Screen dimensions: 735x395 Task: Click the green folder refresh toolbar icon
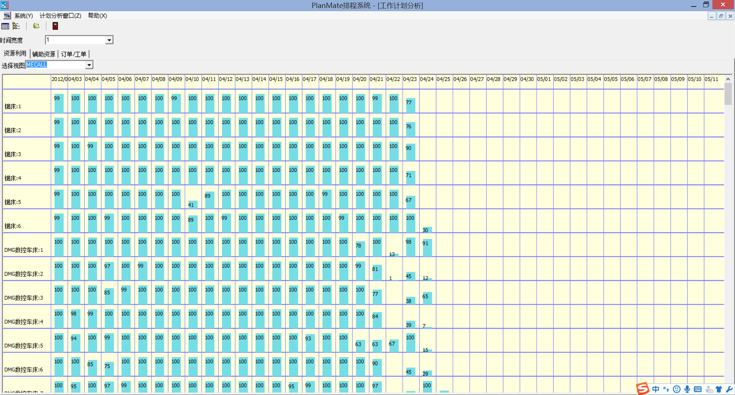[x=36, y=26]
